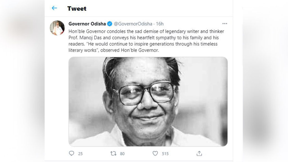
Task: Click the like count 515
Action: pos(165,154)
